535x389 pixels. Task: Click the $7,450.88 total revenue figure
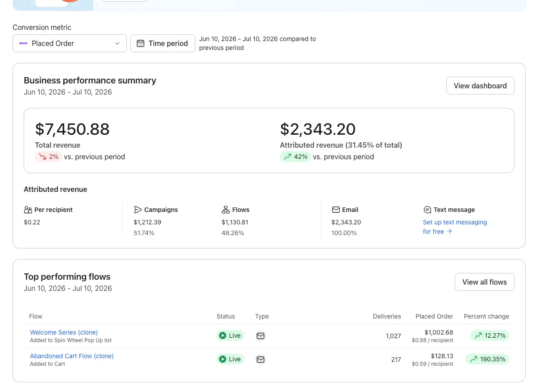(x=72, y=129)
